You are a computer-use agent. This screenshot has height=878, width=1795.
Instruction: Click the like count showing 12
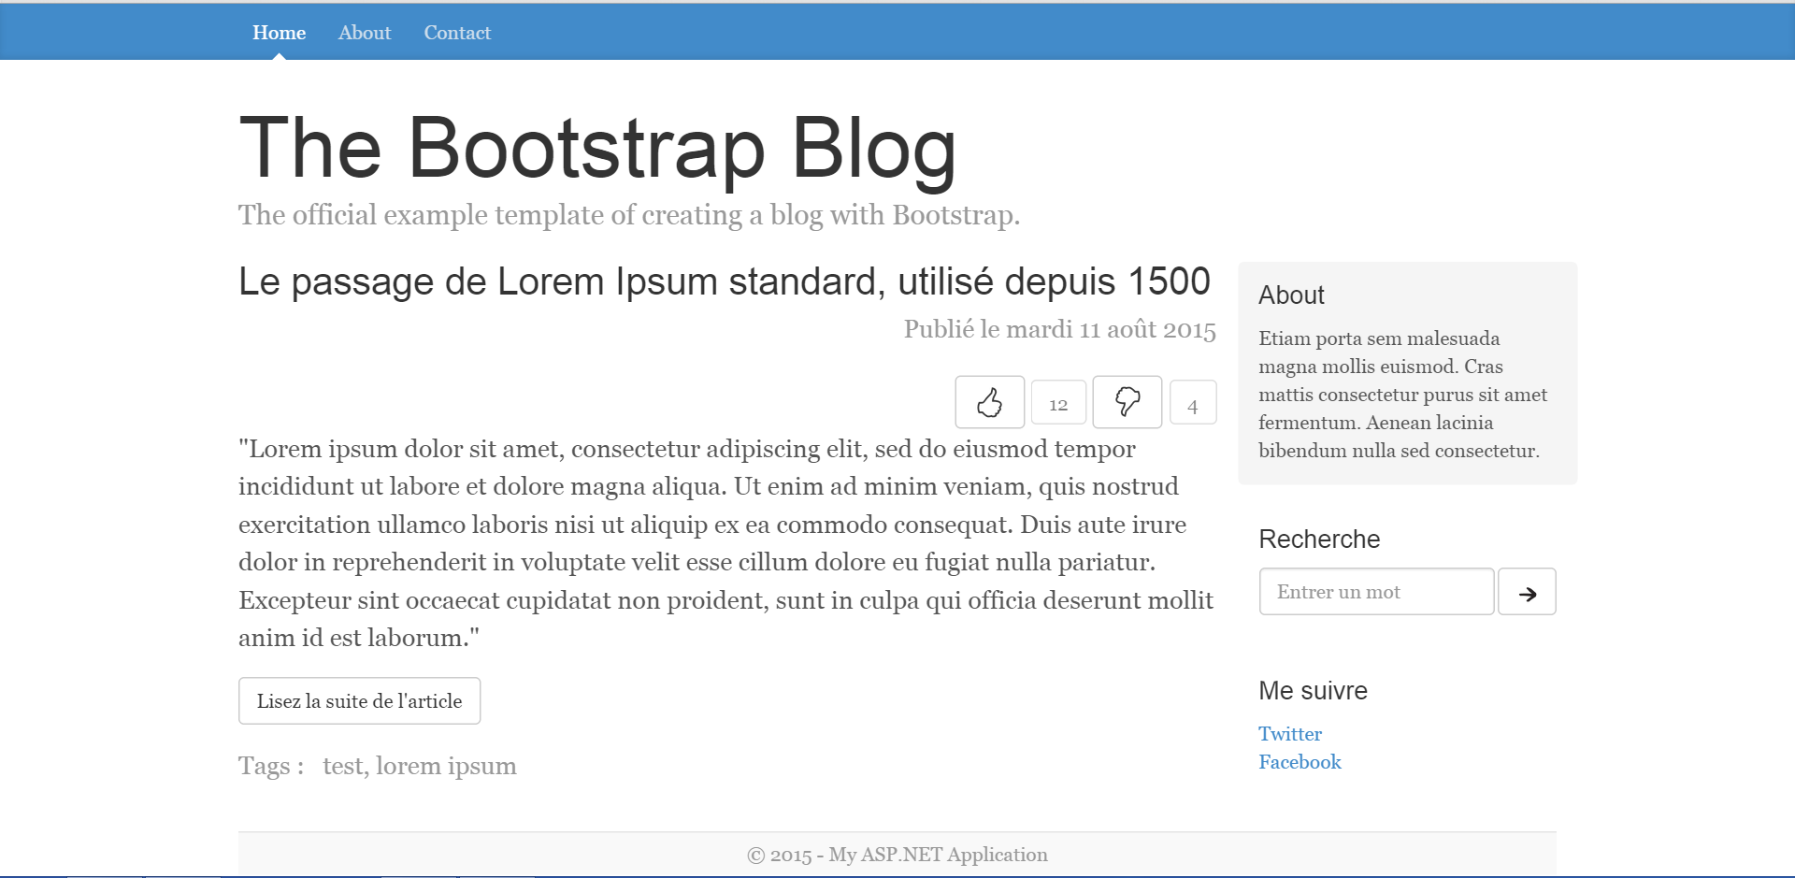coord(1058,404)
